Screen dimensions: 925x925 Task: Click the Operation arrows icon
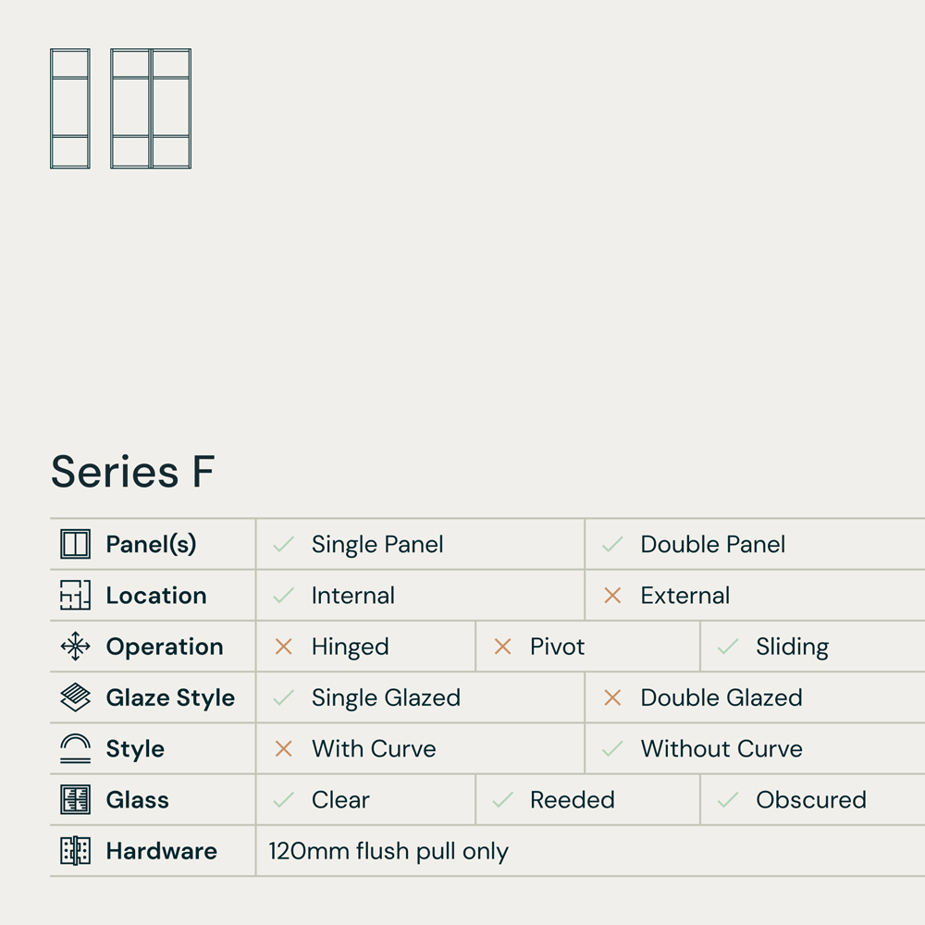tap(75, 647)
